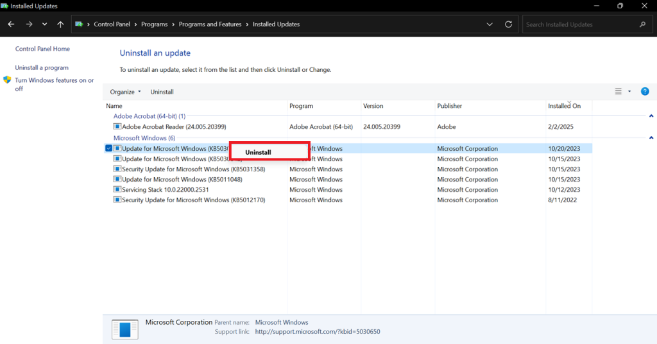Viewport: 657px width, 344px height.
Task: Click Uninstall in the toolbar
Action: point(162,92)
